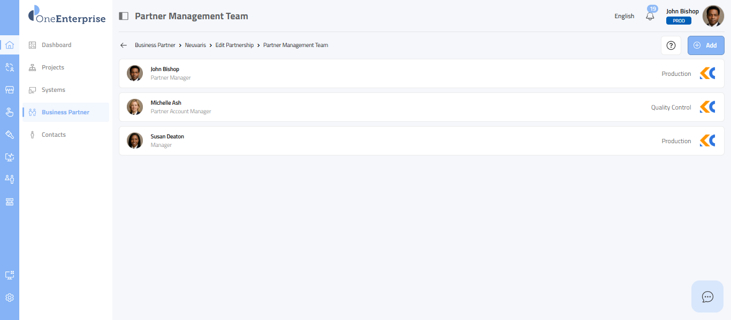
Task: Click the notification bell icon
Action: 650,17
